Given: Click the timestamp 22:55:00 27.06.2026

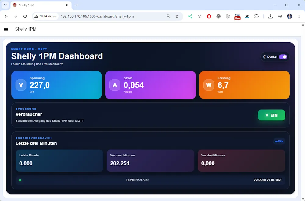Looking at the screenshot, I should pos(268,180).
